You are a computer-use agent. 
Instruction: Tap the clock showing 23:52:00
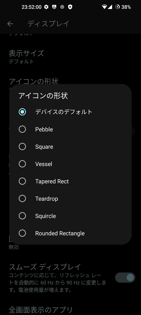pos(31,7)
